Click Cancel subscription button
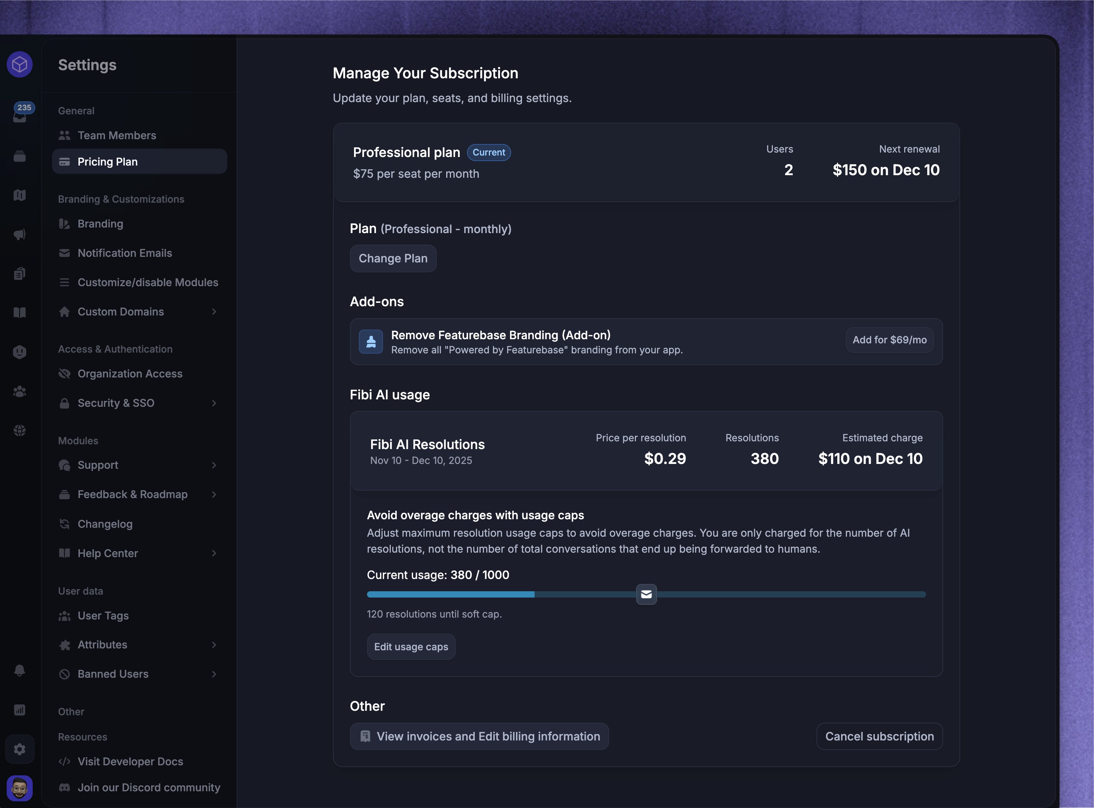 point(879,736)
